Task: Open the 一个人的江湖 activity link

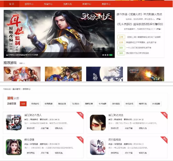Action: click(x=139, y=48)
